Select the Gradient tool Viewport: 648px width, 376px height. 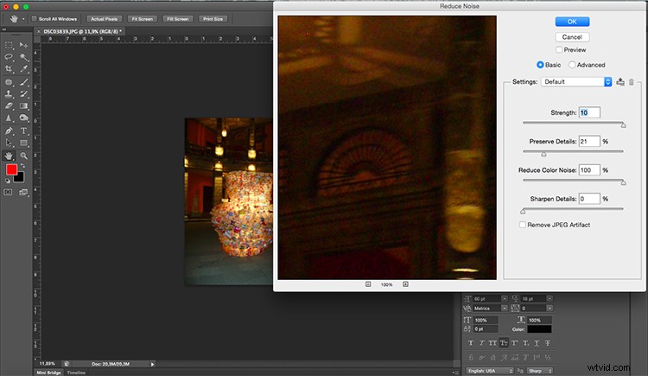[23, 106]
